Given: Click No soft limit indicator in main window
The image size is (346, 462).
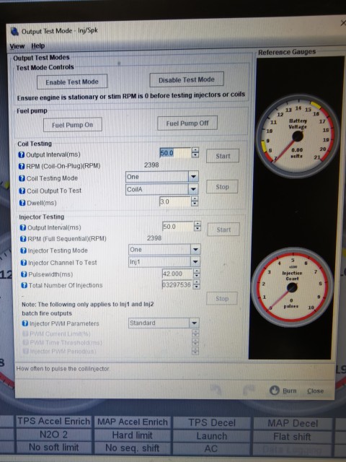Looking at the screenshot, I should click(x=53, y=448).
